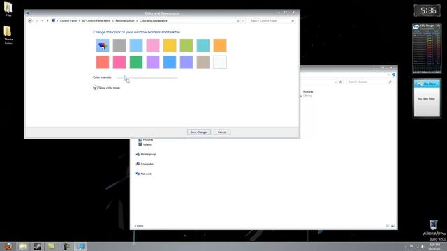Click the Color intensity slider handle
447x251 pixels.
125,77
